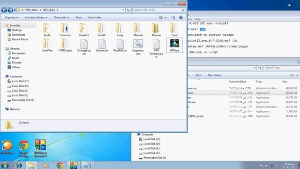
Task: Select Videos library
Action: tap(15, 67)
